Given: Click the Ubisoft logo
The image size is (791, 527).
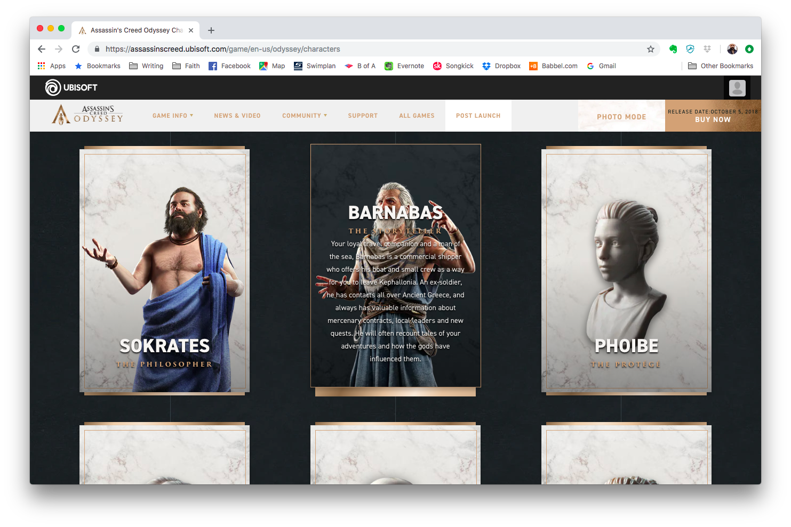Looking at the screenshot, I should coord(71,87).
